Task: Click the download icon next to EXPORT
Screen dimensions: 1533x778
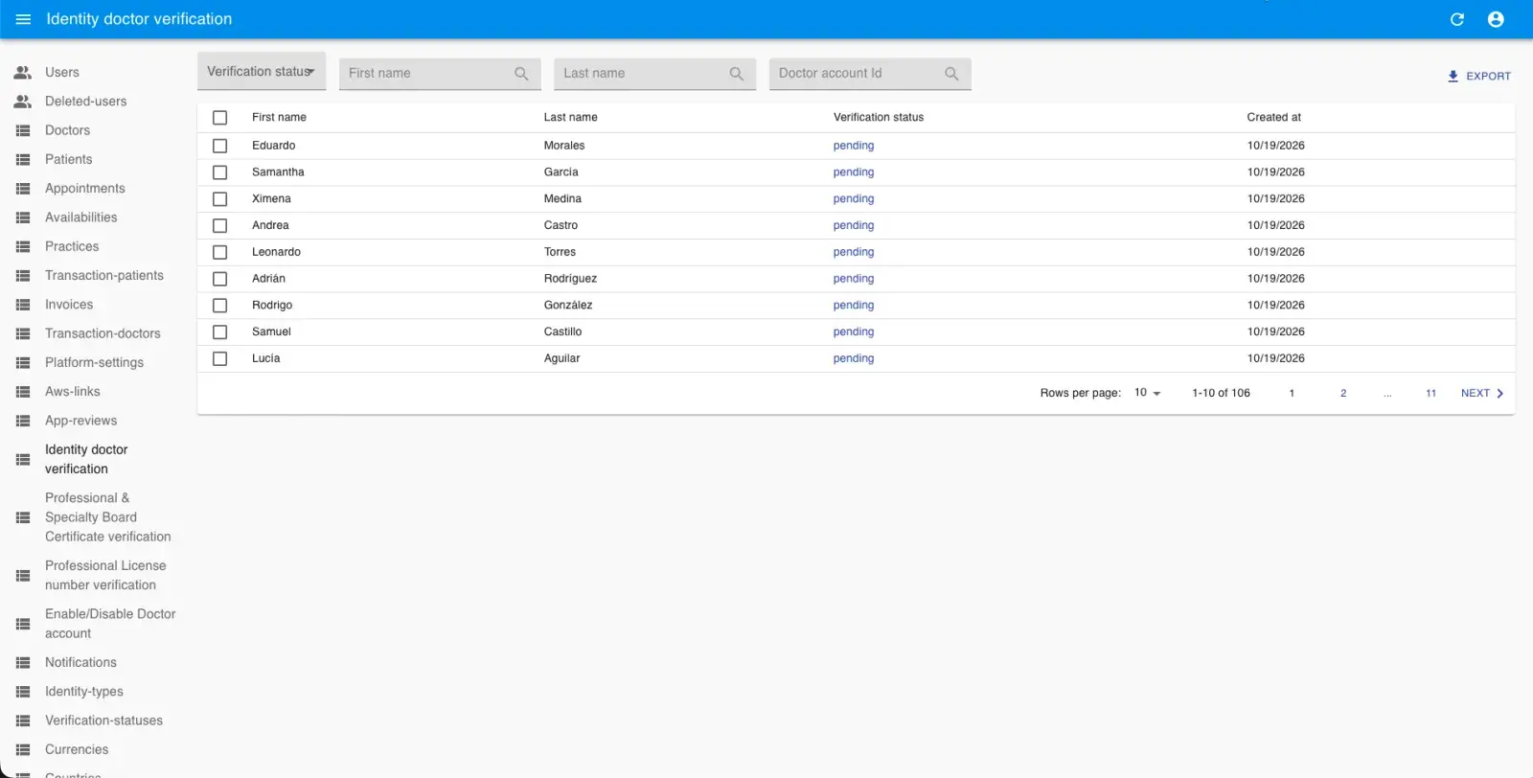Action: coord(1453,76)
